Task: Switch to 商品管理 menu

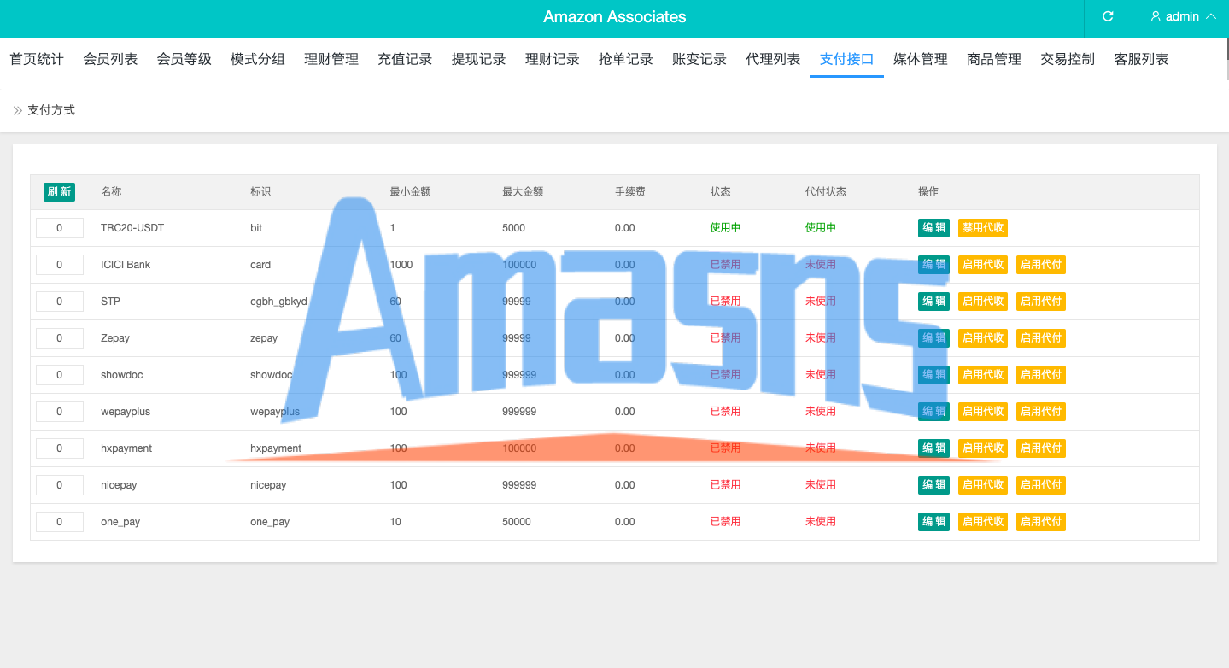Action: pos(994,59)
